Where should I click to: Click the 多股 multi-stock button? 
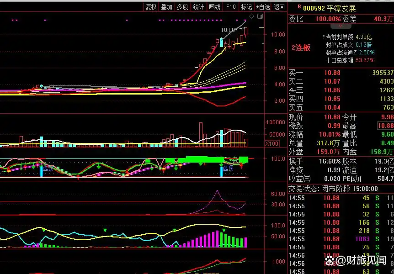click(x=182, y=7)
